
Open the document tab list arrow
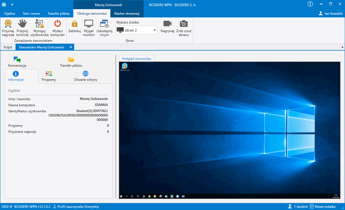[343, 47]
